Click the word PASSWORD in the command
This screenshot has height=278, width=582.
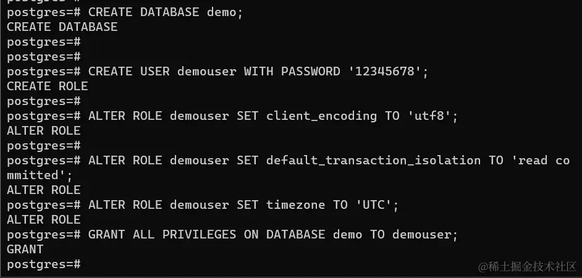[310, 71]
